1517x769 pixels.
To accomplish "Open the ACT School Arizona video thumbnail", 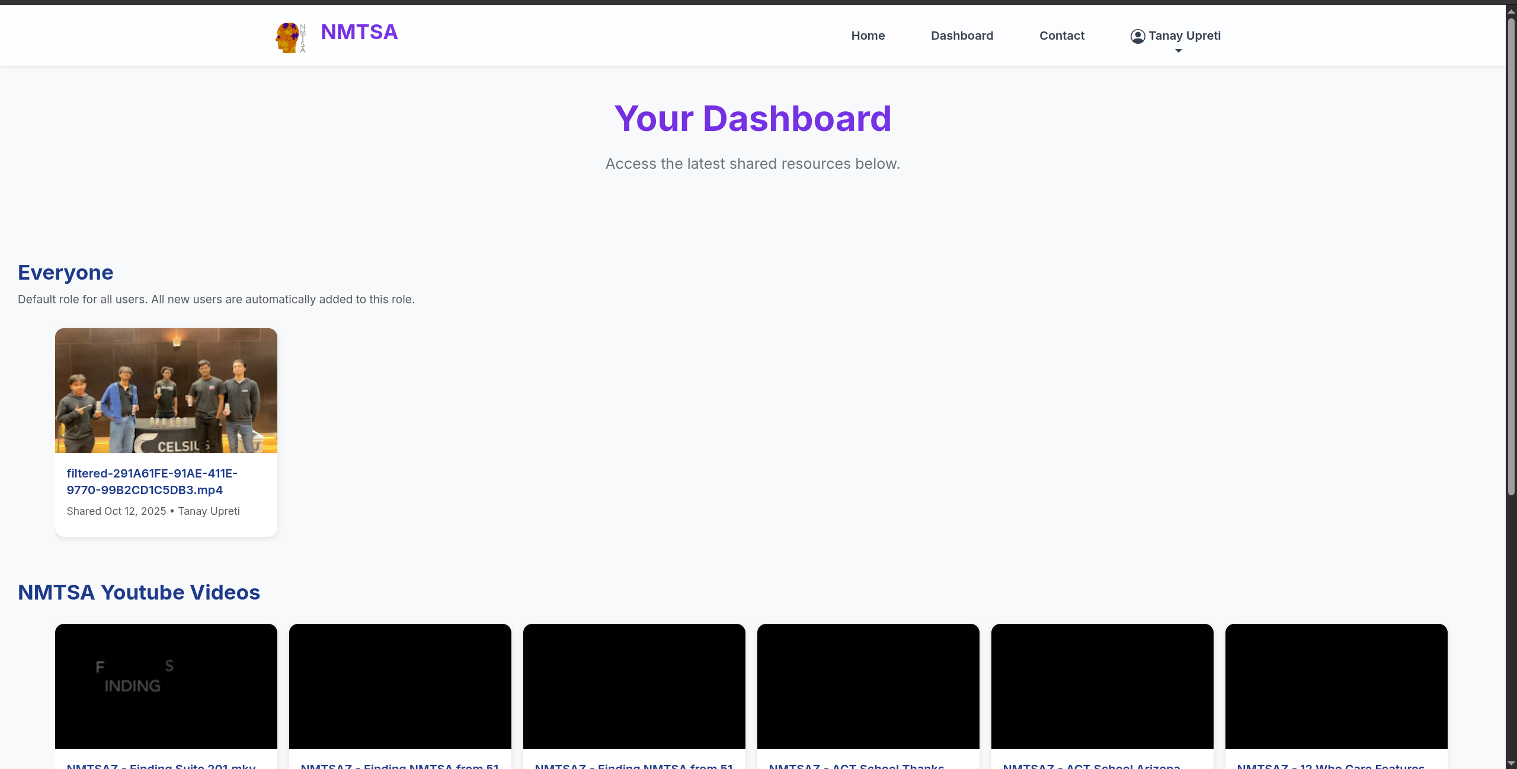I will 1102,685.
